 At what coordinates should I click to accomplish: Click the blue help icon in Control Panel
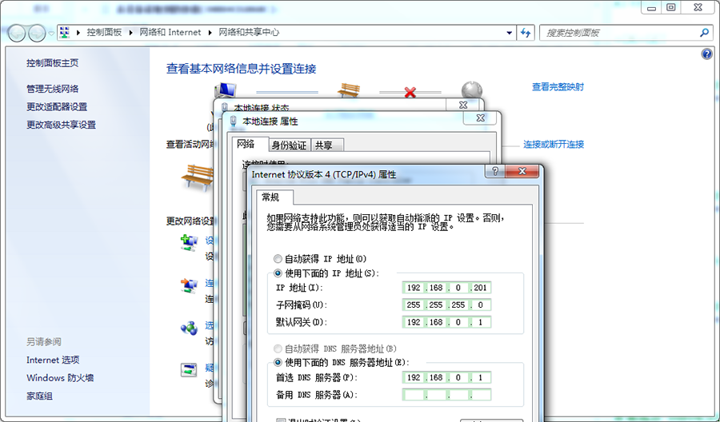click(x=706, y=54)
